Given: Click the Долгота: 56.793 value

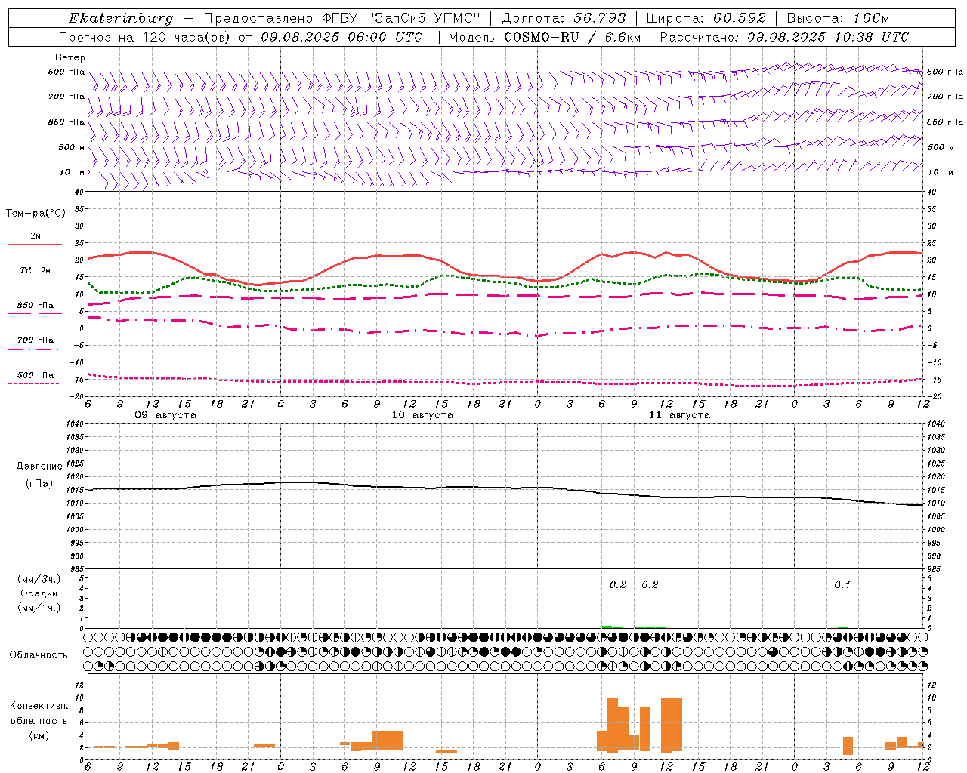Looking at the screenshot, I should pyautogui.click(x=564, y=18).
